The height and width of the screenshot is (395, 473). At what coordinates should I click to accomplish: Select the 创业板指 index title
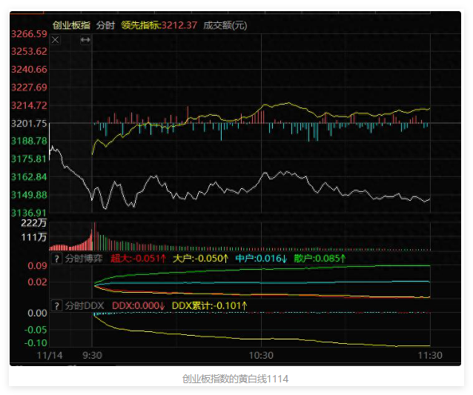(71, 24)
